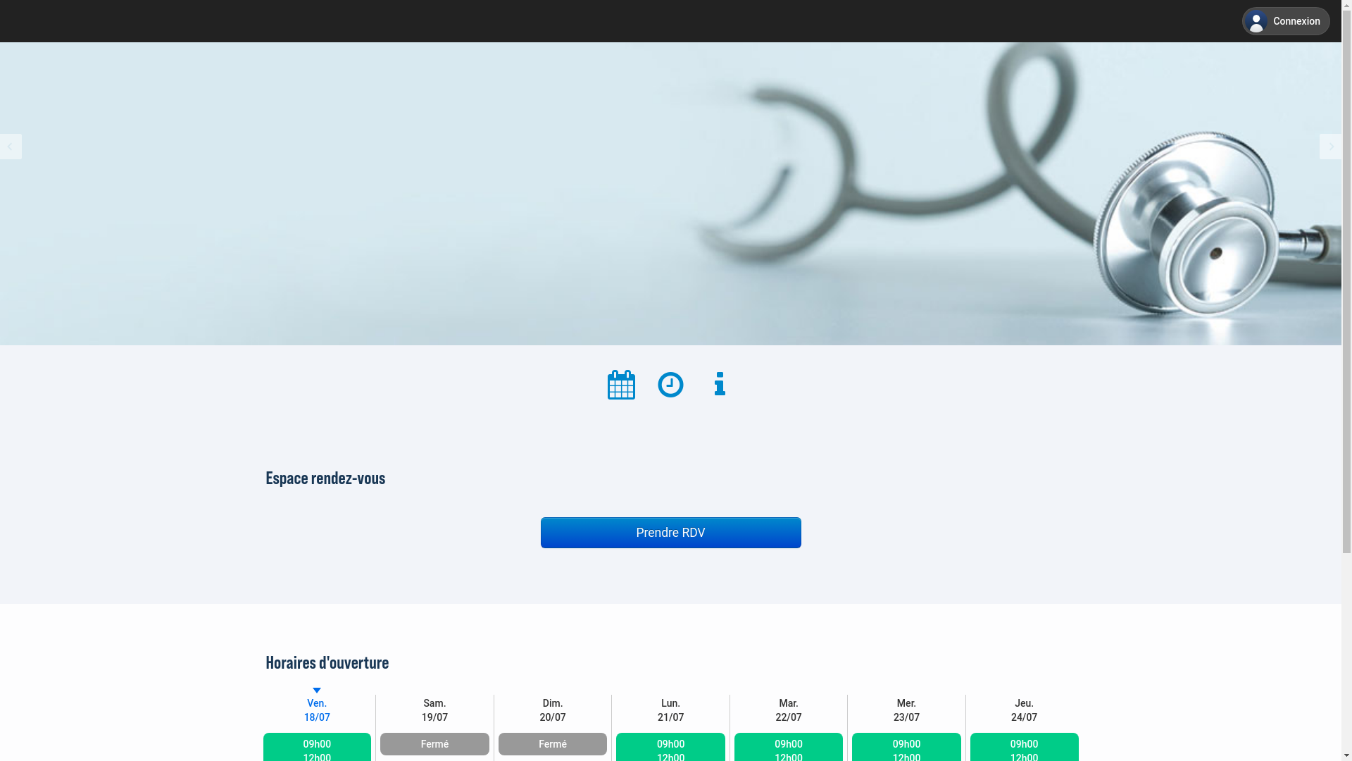Image resolution: width=1352 pixels, height=761 pixels.
Task: Select the Mar. 22/07 day header
Action: [x=789, y=710]
